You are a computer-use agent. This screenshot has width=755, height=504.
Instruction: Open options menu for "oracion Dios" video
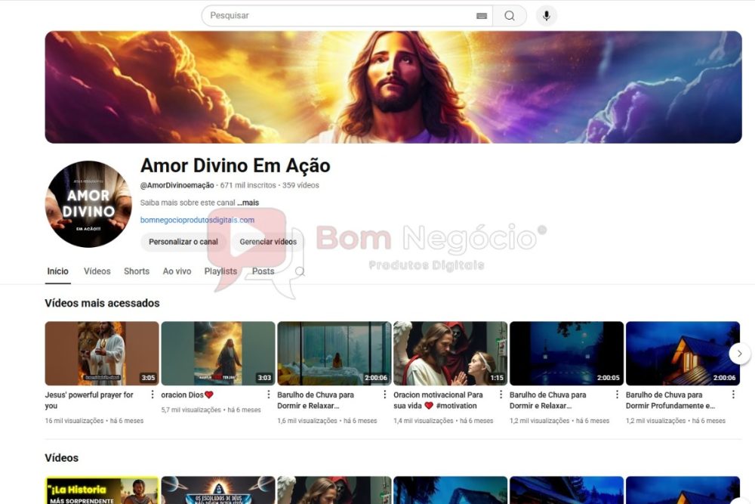pyautogui.click(x=268, y=394)
